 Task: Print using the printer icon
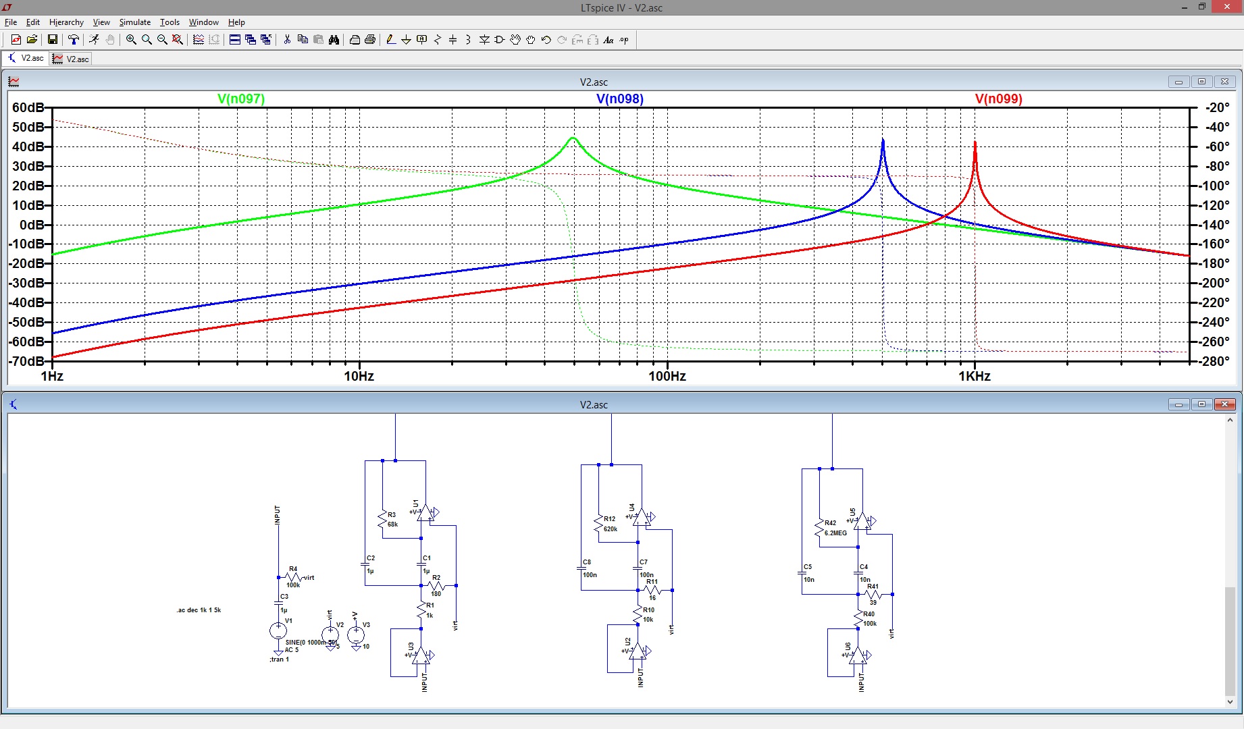370,40
